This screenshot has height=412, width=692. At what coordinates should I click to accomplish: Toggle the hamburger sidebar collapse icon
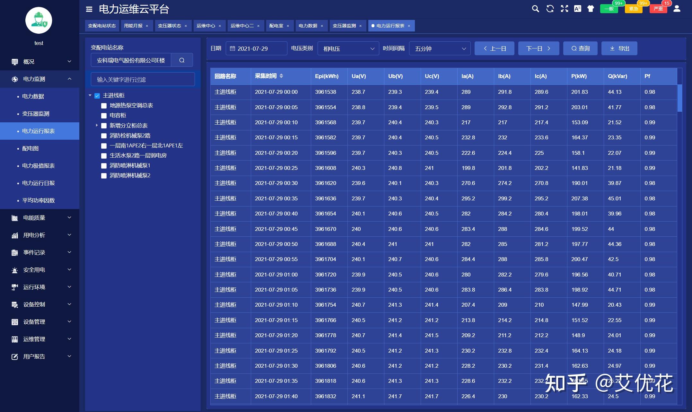click(89, 9)
